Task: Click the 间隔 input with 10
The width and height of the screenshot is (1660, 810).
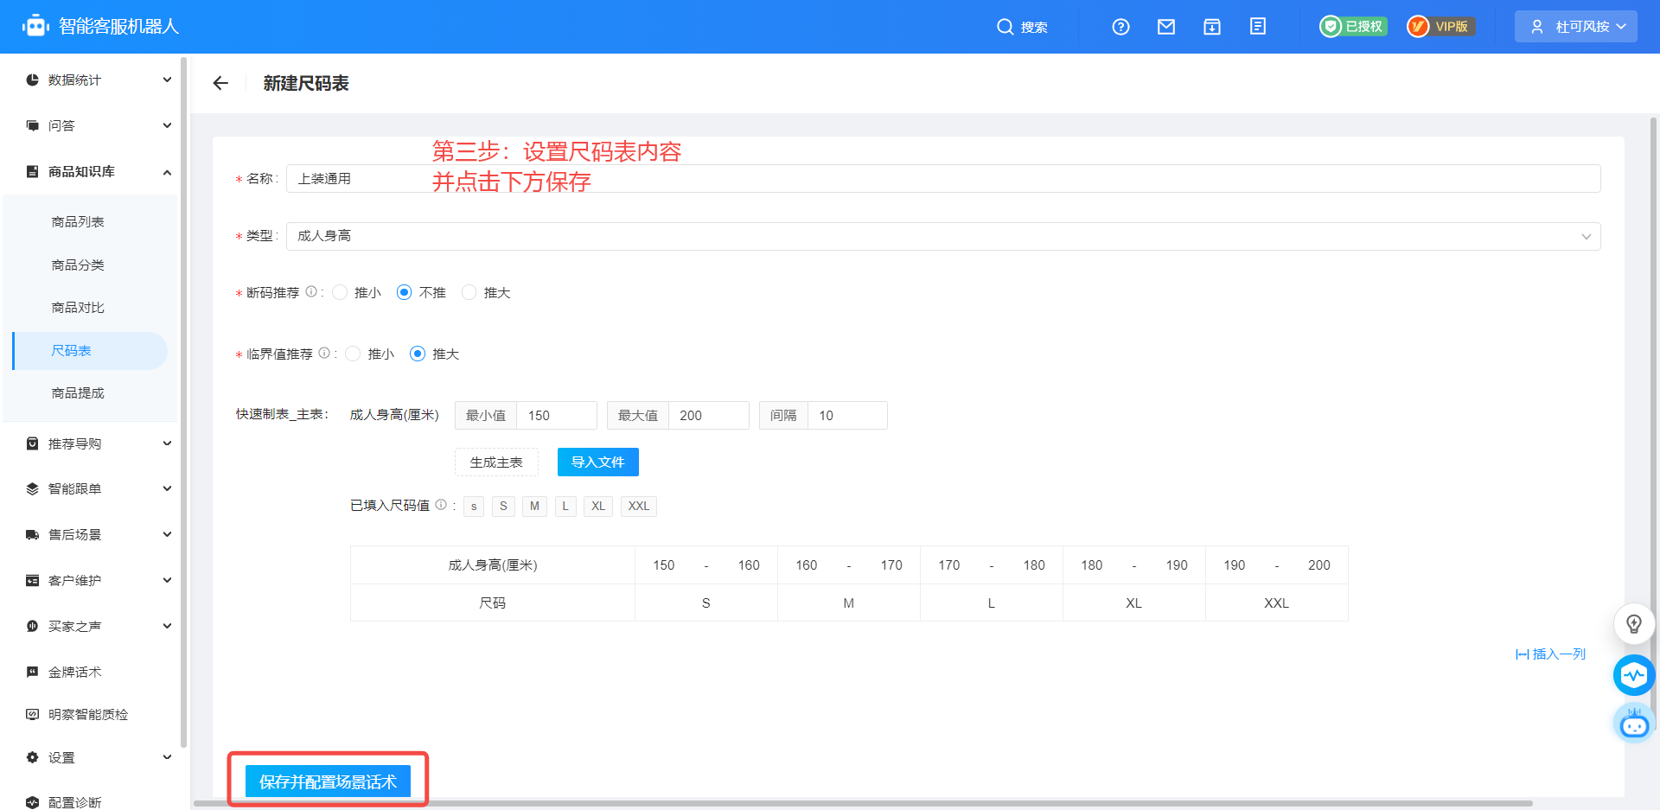Action: click(x=846, y=416)
